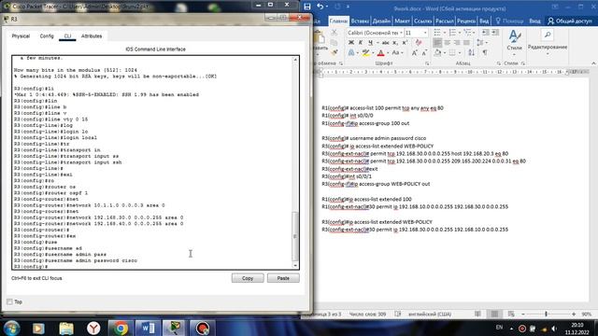Click the Copy button in CLI
Viewport: 598px width, 336px height.
[x=248, y=278]
